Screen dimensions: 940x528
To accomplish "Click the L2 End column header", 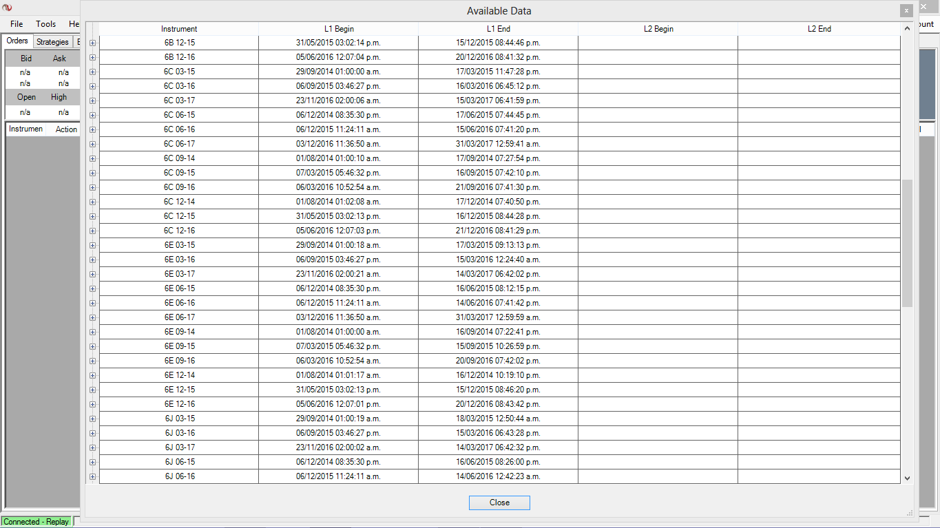I will (819, 29).
